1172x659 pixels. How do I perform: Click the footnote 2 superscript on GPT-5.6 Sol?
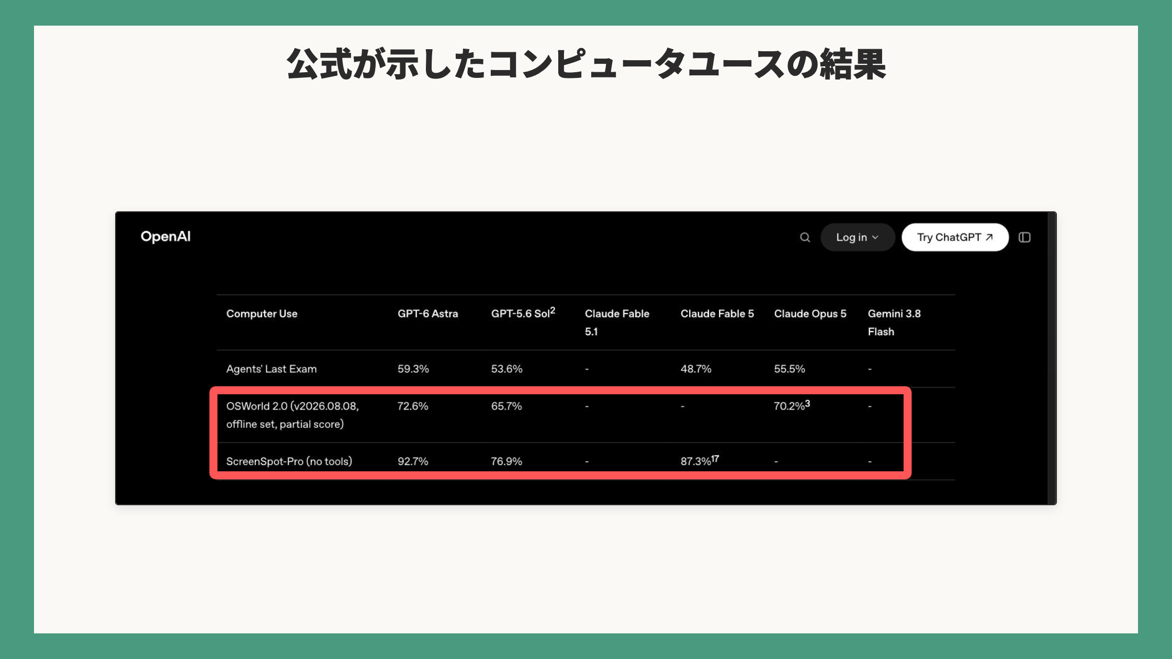point(553,310)
